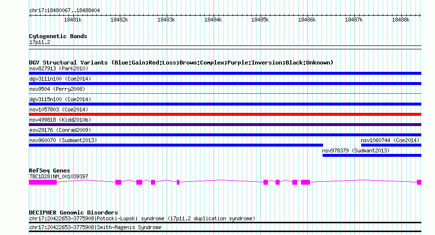The width and height of the screenshot is (435, 235).
Task: Click the chr17:18480067..18488404 coordinate label
Action: pos(65,10)
